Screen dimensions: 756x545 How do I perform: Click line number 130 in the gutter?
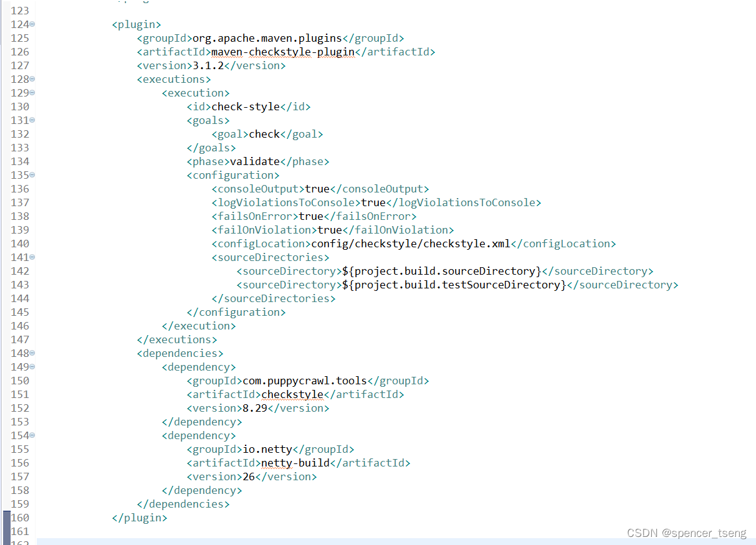click(19, 106)
